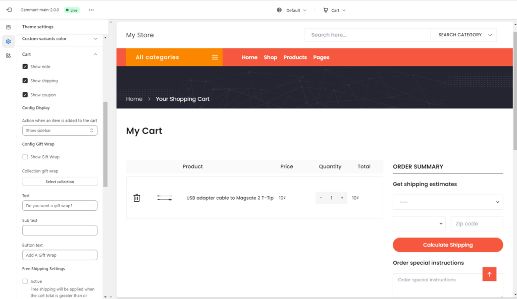Click the gift wrap Text input field
This screenshot has height=299, width=517.
(x=60, y=206)
